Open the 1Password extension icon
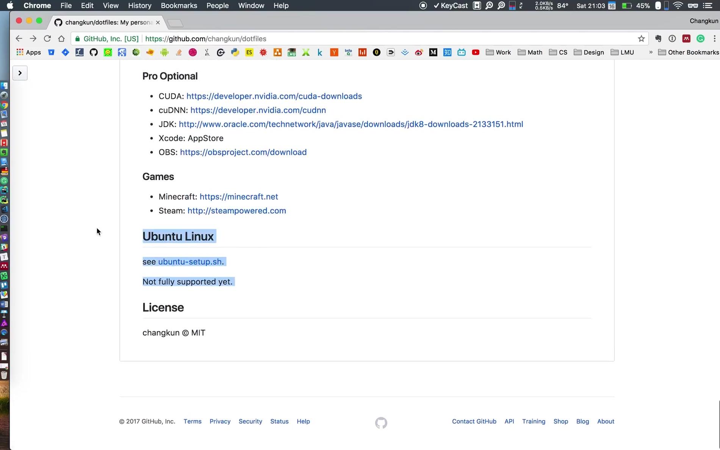Screen dimensions: 720x450 (x=672, y=39)
